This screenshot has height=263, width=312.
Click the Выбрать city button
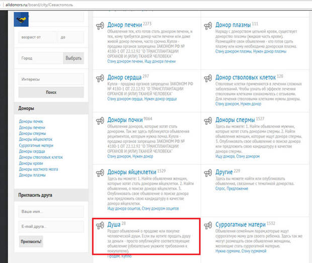point(73,58)
